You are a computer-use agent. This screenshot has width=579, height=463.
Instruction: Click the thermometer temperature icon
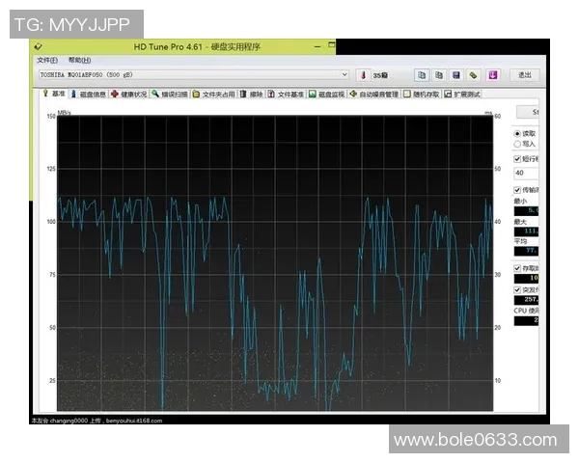(364, 74)
